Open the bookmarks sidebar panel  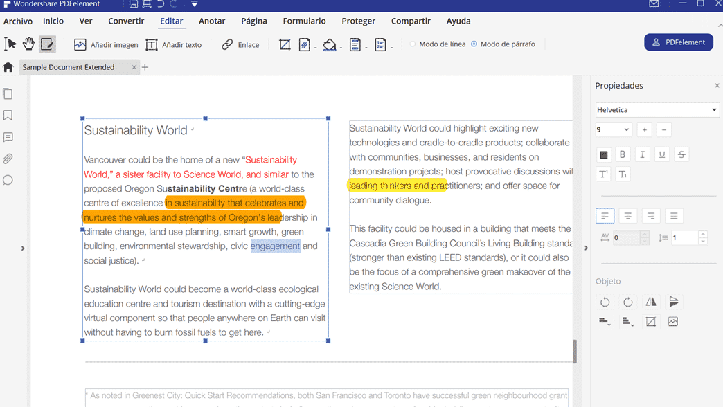8,116
